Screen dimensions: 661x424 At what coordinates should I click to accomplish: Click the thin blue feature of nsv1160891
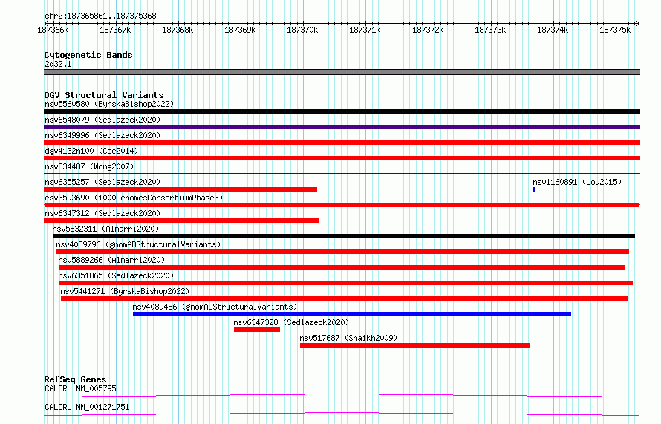587,189
